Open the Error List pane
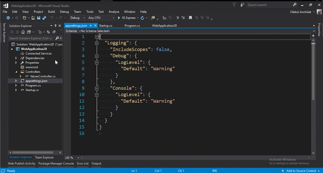Image resolution: width=323 pixels, height=173 pixels. coord(82,163)
